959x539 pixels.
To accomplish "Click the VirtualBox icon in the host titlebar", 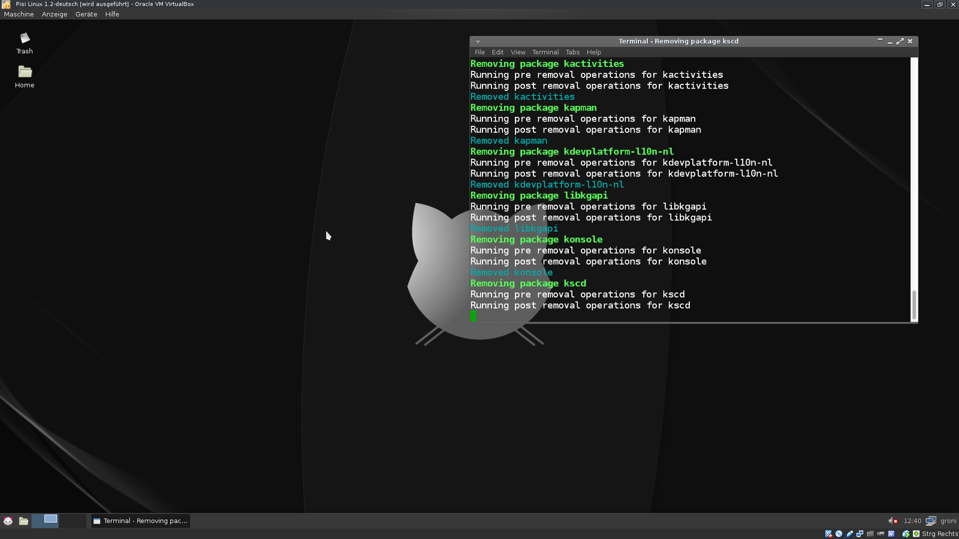I will pyautogui.click(x=6, y=4).
